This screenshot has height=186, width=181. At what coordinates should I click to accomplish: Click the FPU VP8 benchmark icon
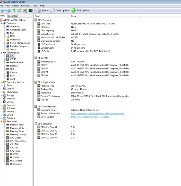coord(8,154)
